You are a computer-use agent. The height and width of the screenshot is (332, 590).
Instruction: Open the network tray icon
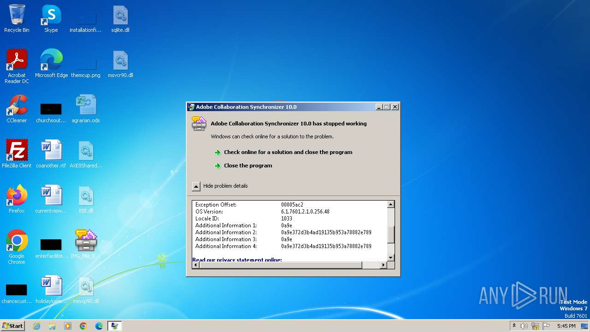coord(535,326)
